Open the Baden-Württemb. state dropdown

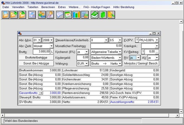coord(120,58)
